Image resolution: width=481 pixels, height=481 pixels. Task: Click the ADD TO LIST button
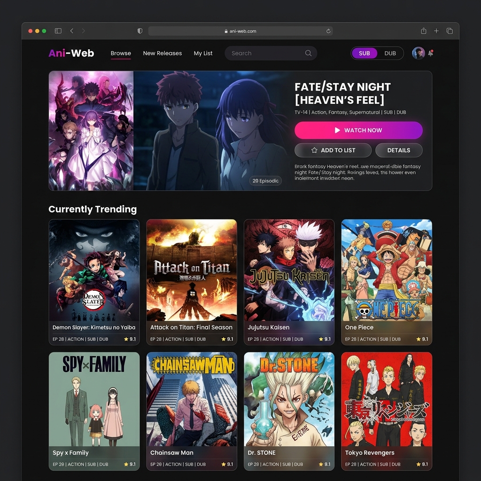pyautogui.click(x=333, y=150)
